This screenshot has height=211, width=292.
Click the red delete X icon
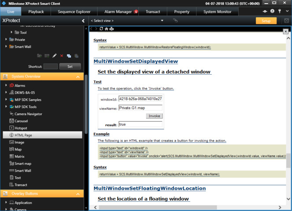pos(62,56)
